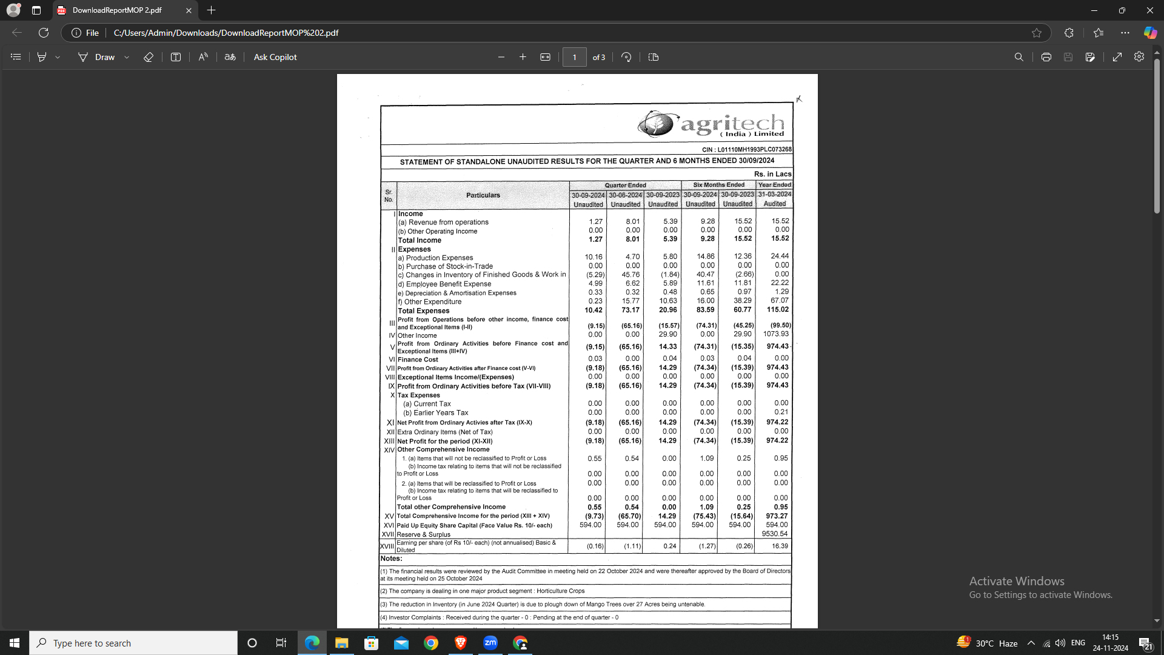Click the Save as icon
This screenshot has width=1164, height=655.
pyautogui.click(x=1090, y=57)
